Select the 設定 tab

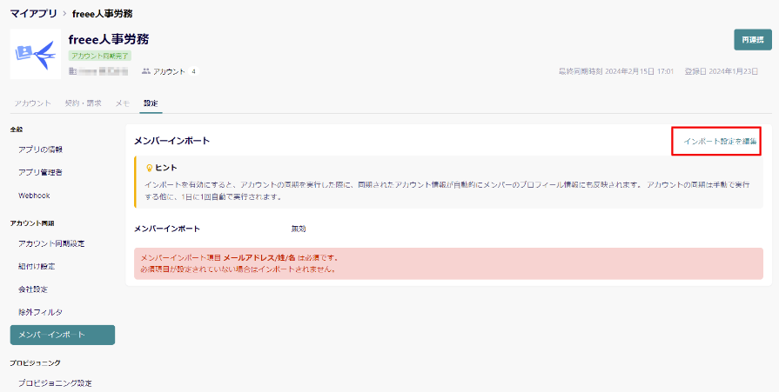(151, 103)
